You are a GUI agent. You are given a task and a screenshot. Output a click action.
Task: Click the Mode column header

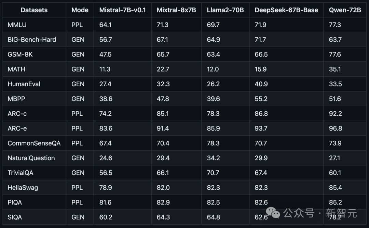click(80, 10)
